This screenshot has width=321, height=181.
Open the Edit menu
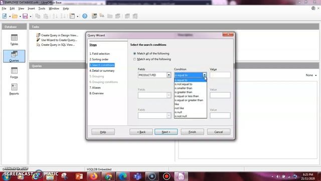point(12,9)
